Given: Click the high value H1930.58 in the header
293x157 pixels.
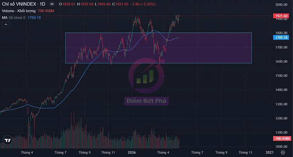Looking at the screenshot, I should 85,4.
